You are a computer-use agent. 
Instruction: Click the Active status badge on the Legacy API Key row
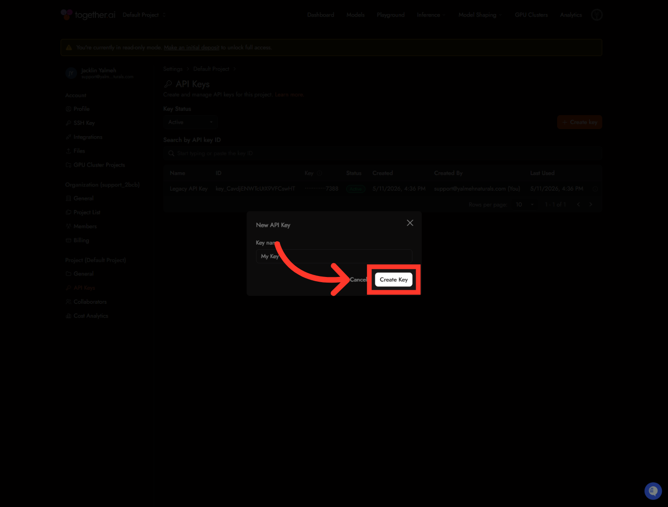tap(356, 189)
